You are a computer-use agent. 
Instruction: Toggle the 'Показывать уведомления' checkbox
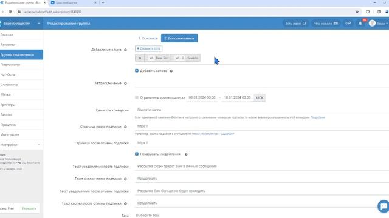(x=137, y=154)
